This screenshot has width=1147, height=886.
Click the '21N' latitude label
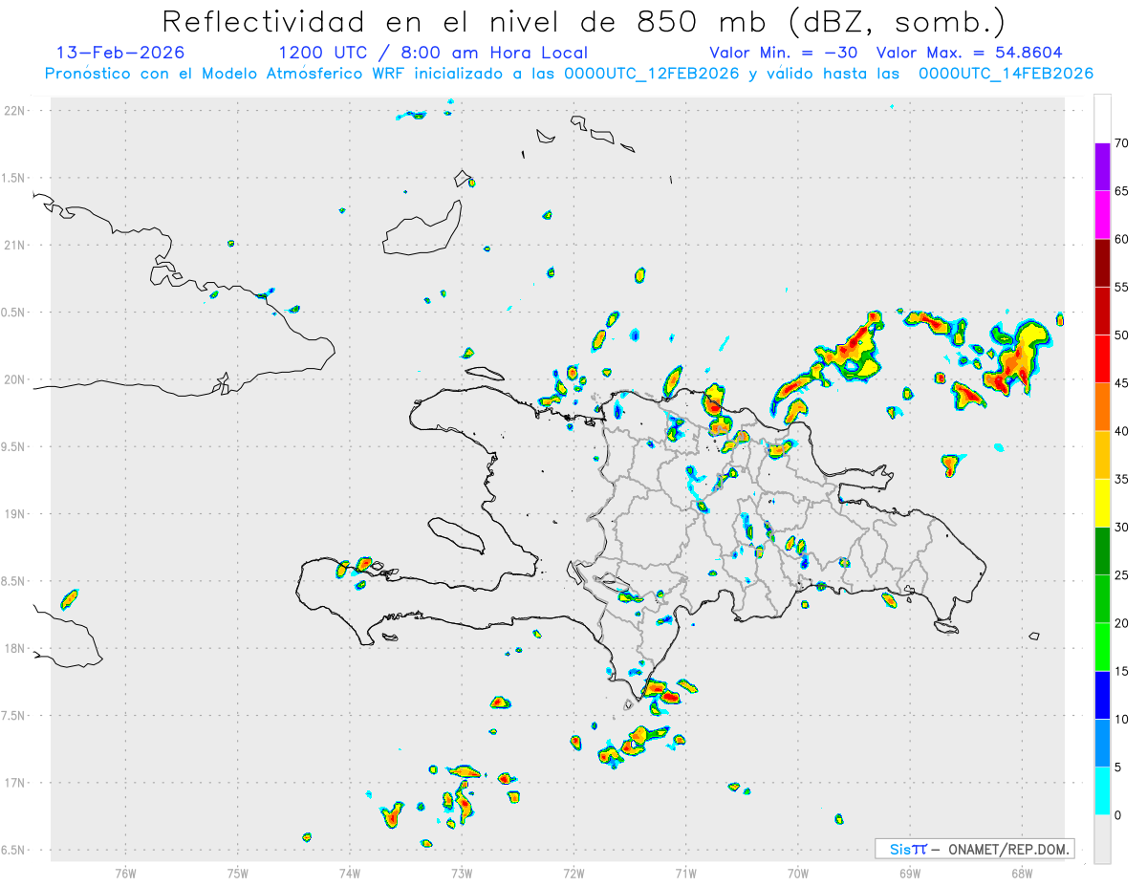coord(15,246)
